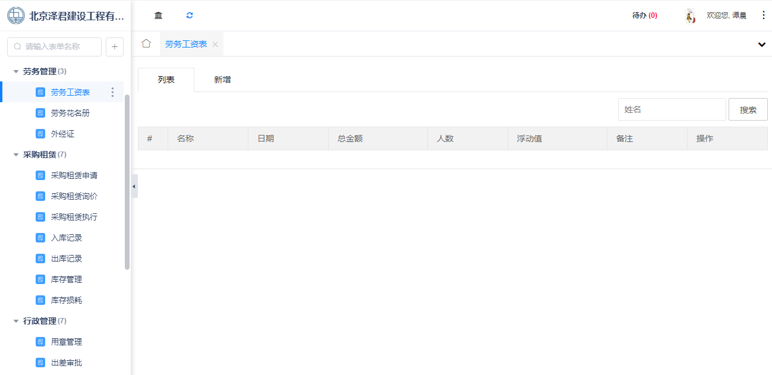Click the 搜索 button
Viewport: 772px width, 375px height.
tap(748, 109)
